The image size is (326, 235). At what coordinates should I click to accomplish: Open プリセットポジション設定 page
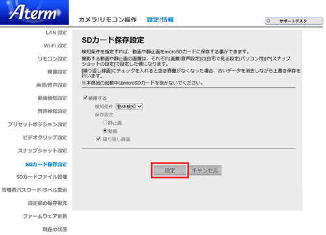[x=37, y=124]
